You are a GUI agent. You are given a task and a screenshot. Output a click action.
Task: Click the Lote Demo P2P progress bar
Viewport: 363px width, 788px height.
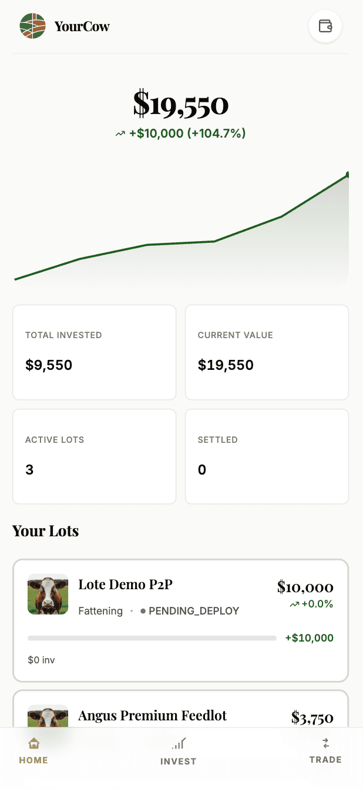[152, 638]
